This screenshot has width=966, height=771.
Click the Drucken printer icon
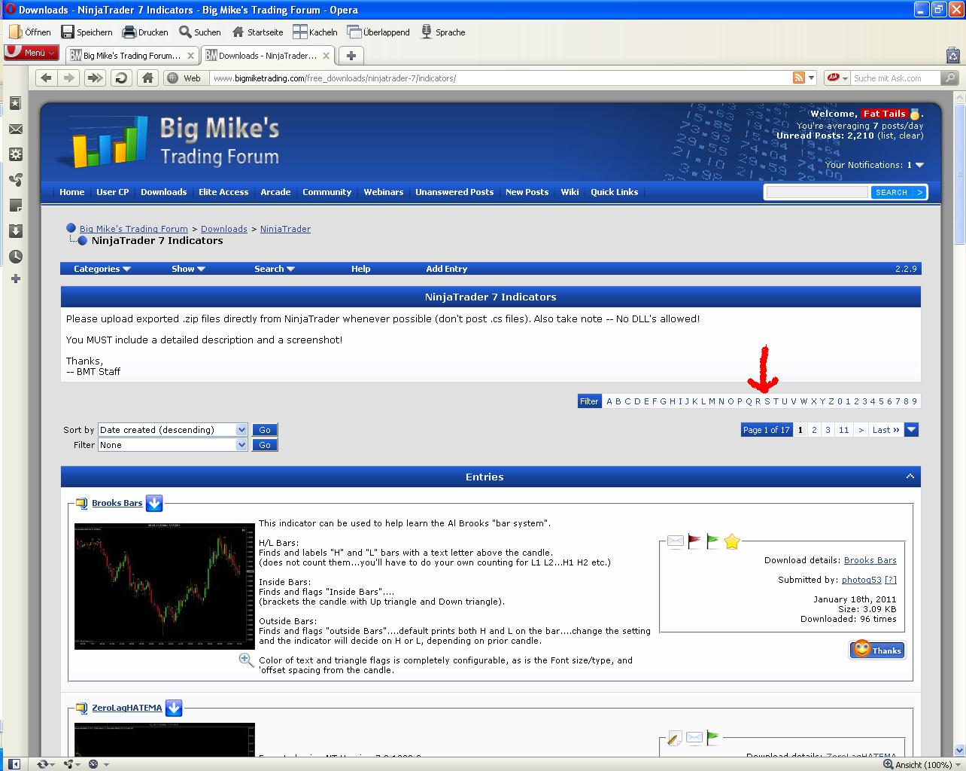click(x=129, y=32)
